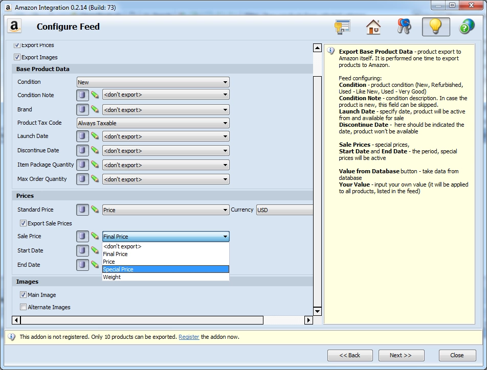Click pencil icon for Standard Price
This screenshot has width=487, height=370.
point(95,210)
